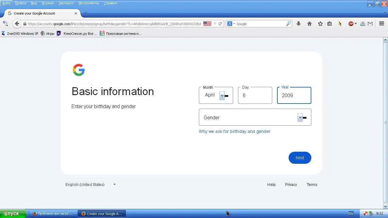Viewport: 388px width, 218px height.
Task: Open the Вид menu
Action: 34,3
